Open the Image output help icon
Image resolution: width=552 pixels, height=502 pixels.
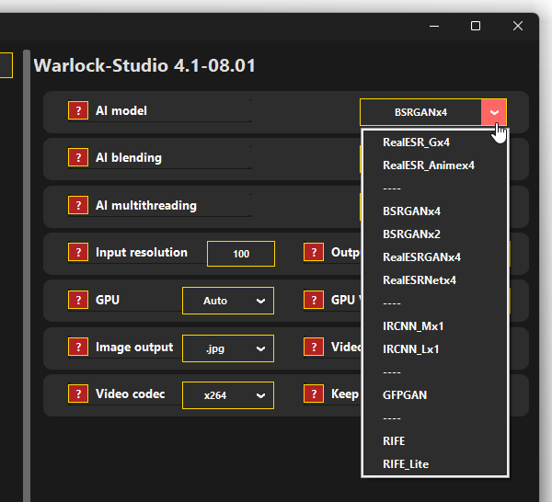[x=78, y=348]
